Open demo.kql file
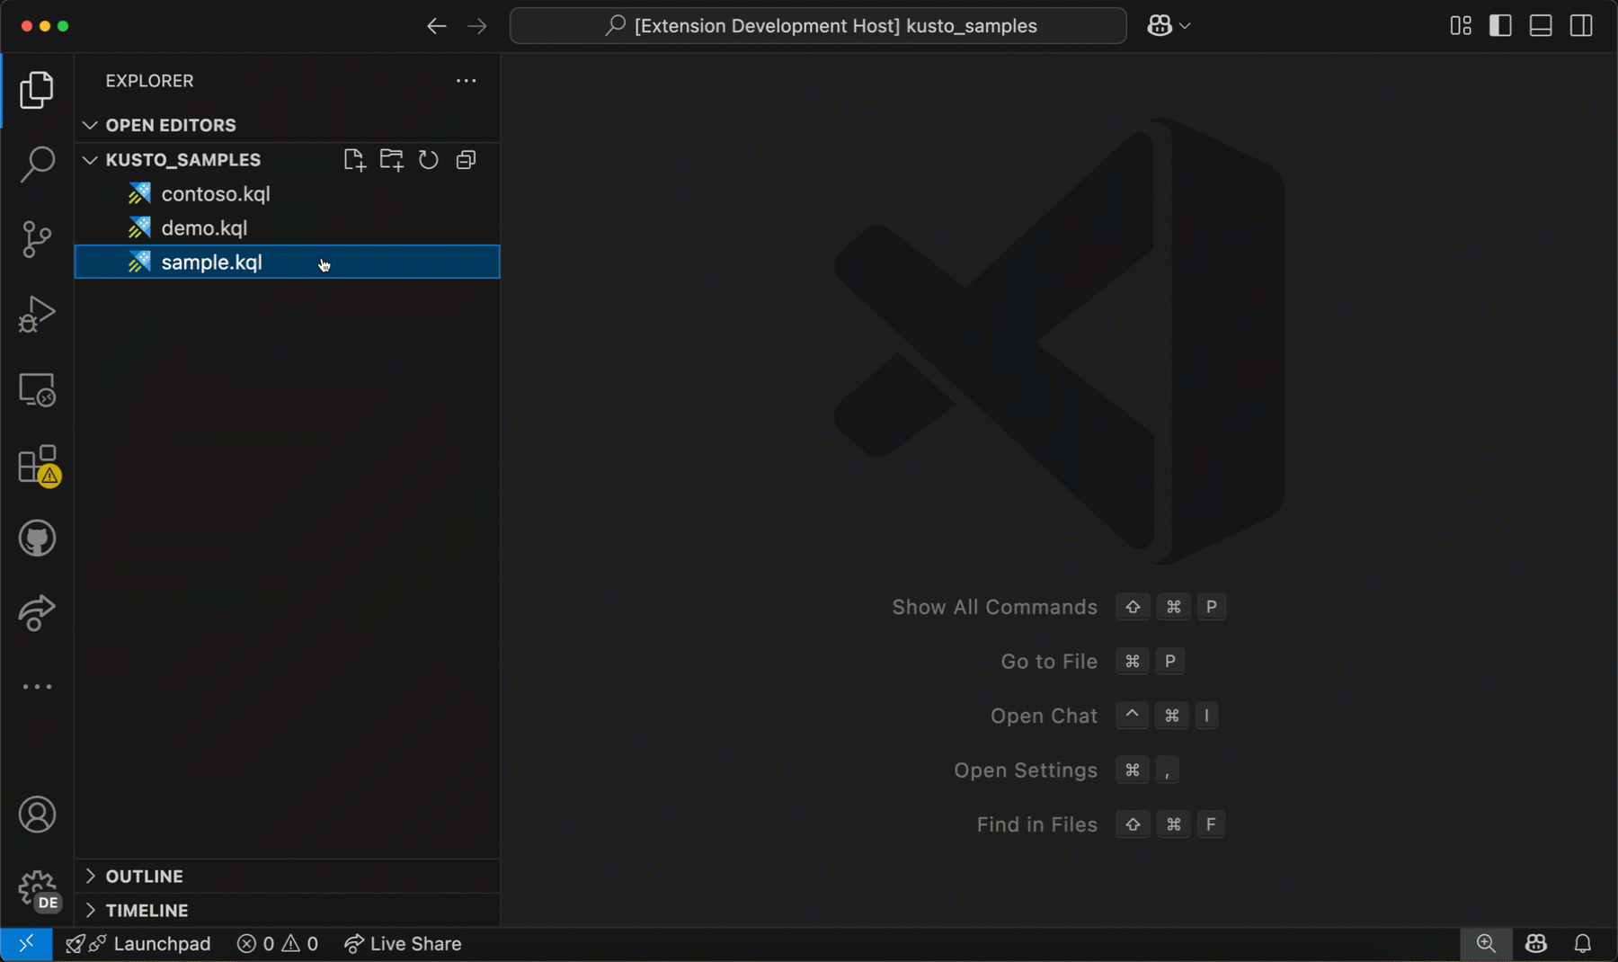Viewport: 1618px width, 962px height. pyautogui.click(x=287, y=228)
